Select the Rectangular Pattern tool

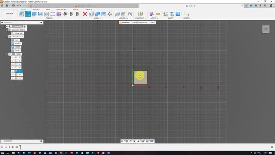pyautogui.click(x=52, y=14)
